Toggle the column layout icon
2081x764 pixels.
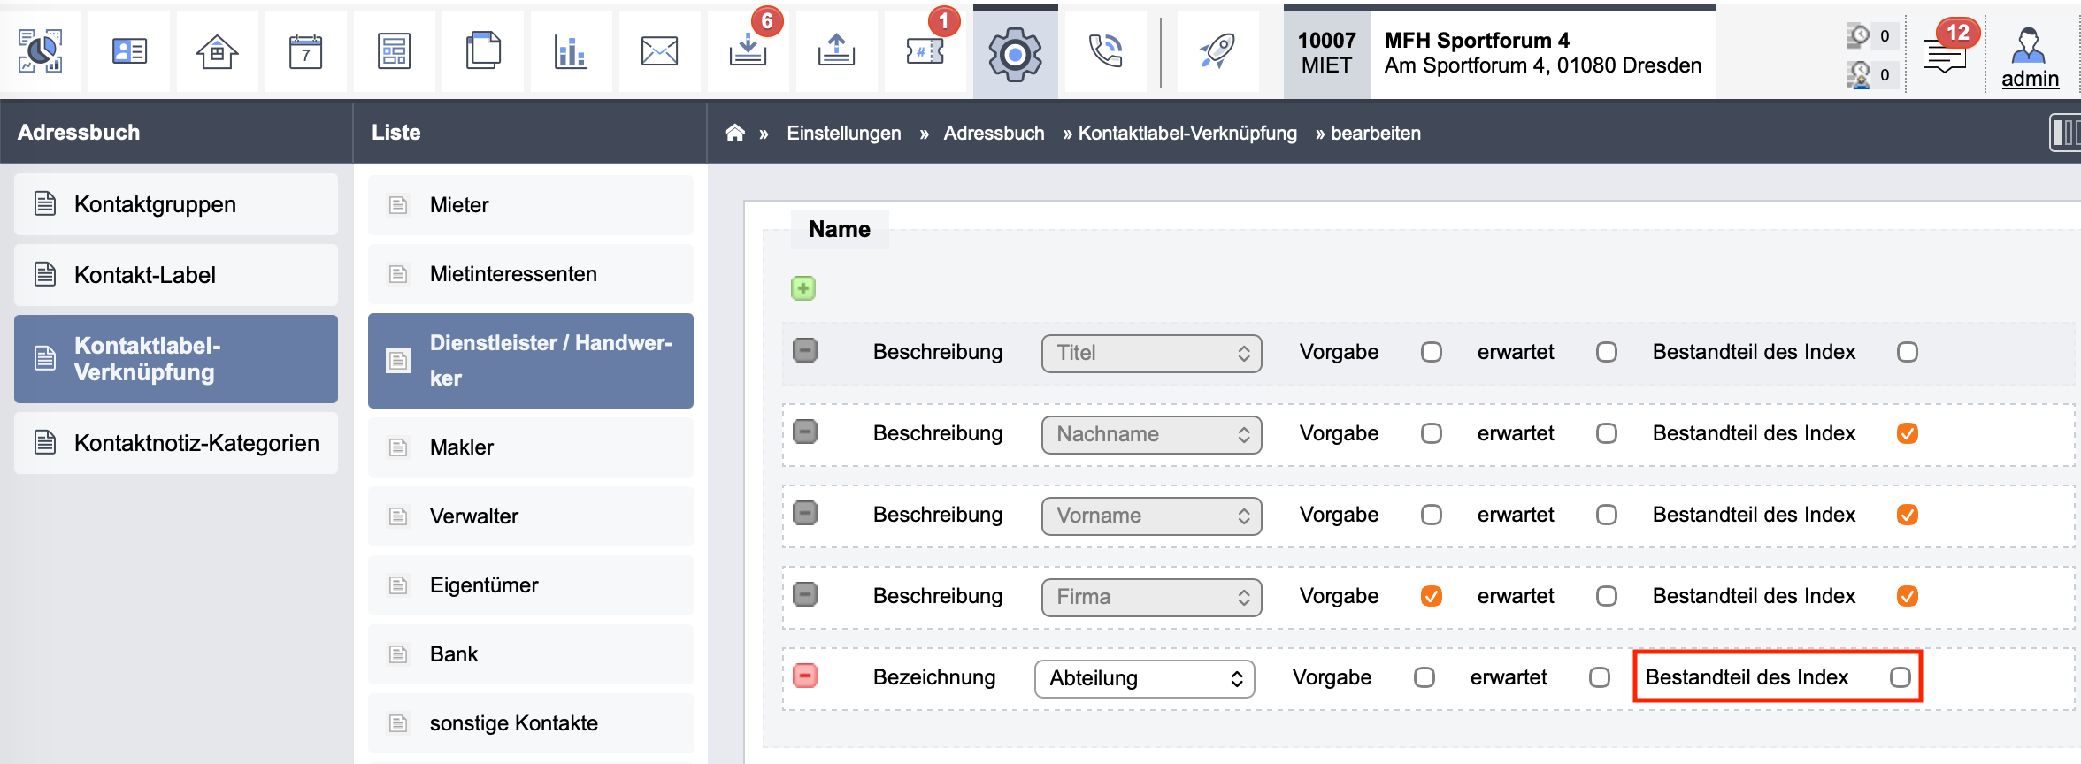tap(2066, 133)
